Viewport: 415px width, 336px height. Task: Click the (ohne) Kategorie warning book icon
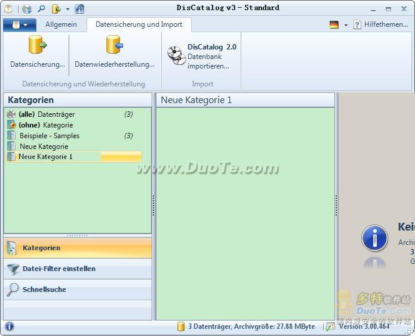[11, 125]
